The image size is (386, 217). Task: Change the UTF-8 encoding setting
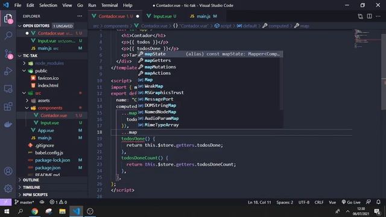(304, 203)
